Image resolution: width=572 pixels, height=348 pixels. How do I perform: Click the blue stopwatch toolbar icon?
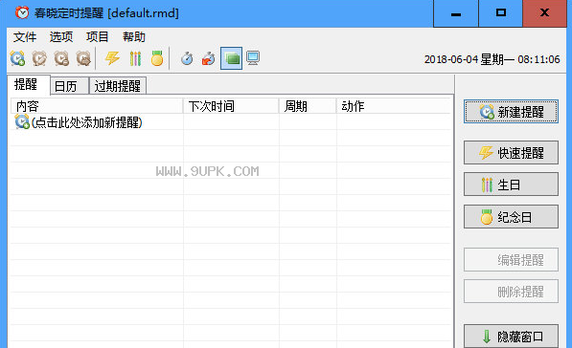[187, 58]
